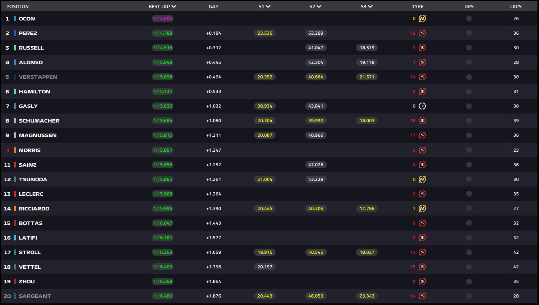Viewport: 539px width, 305px height.
Task: Click Sainz's soft tyre icon
Action: click(422, 165)
